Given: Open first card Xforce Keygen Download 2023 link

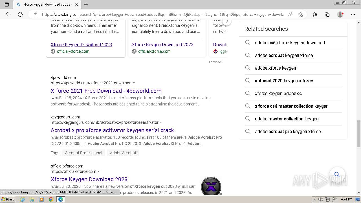Looking at the screenshot, I should pos(82,45).
